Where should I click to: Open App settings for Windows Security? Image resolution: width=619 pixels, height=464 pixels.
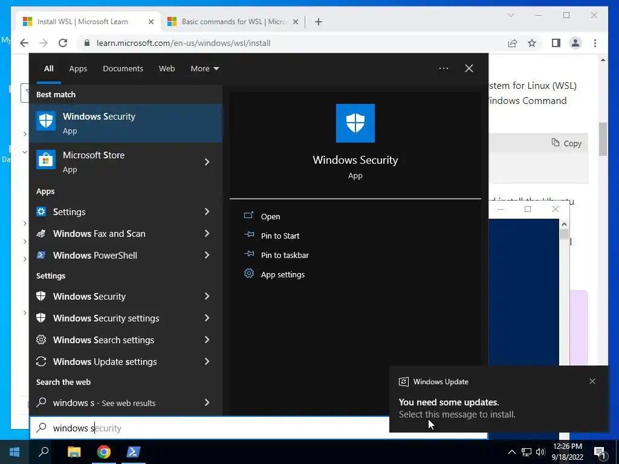tap(283, 274)
